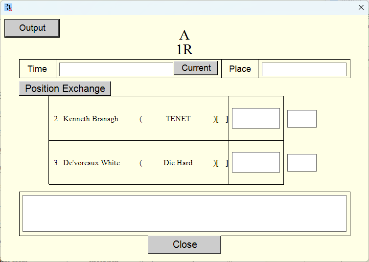Click the Die Hard team label

pyautogui.click(x=178, y=163)
